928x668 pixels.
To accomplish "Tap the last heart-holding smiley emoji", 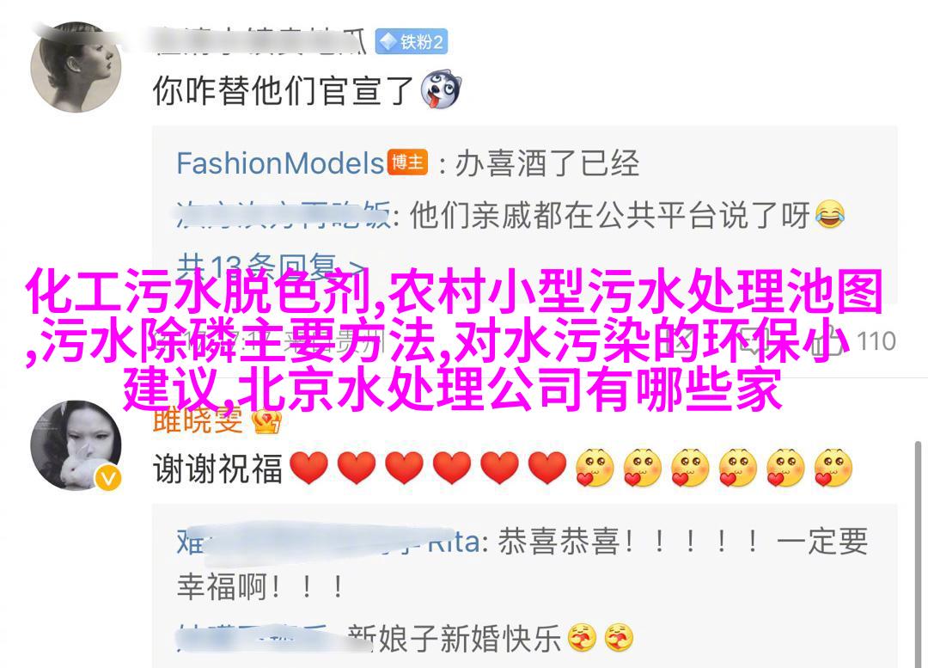I will point(833,468).
